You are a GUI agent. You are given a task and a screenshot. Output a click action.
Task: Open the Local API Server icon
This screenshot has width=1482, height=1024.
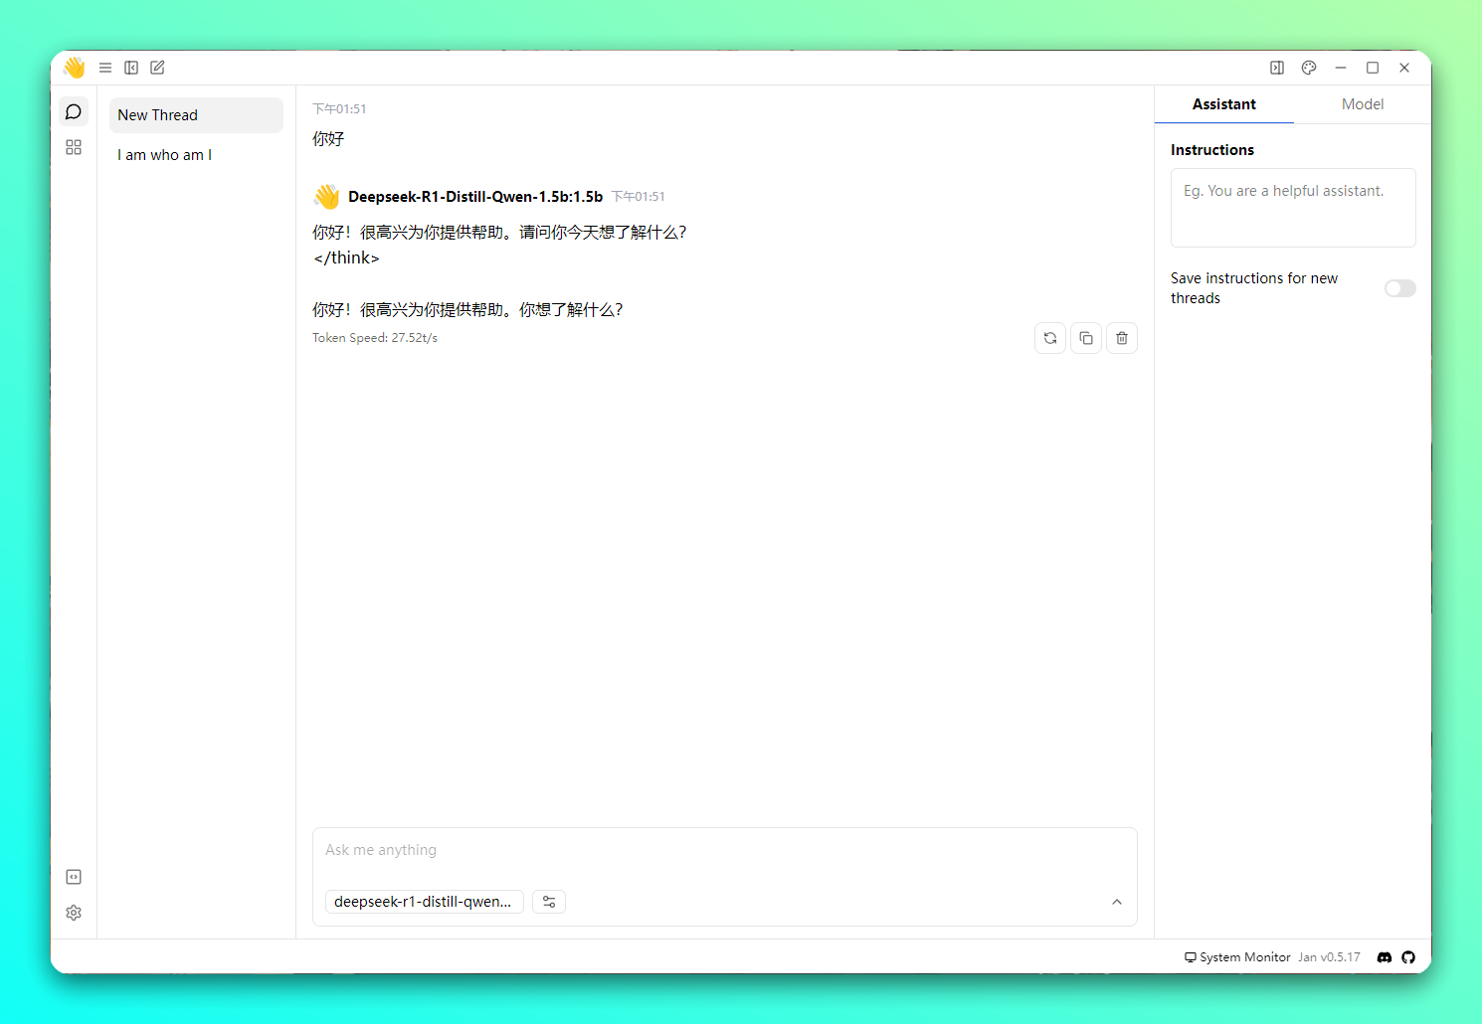coord(74,877)
